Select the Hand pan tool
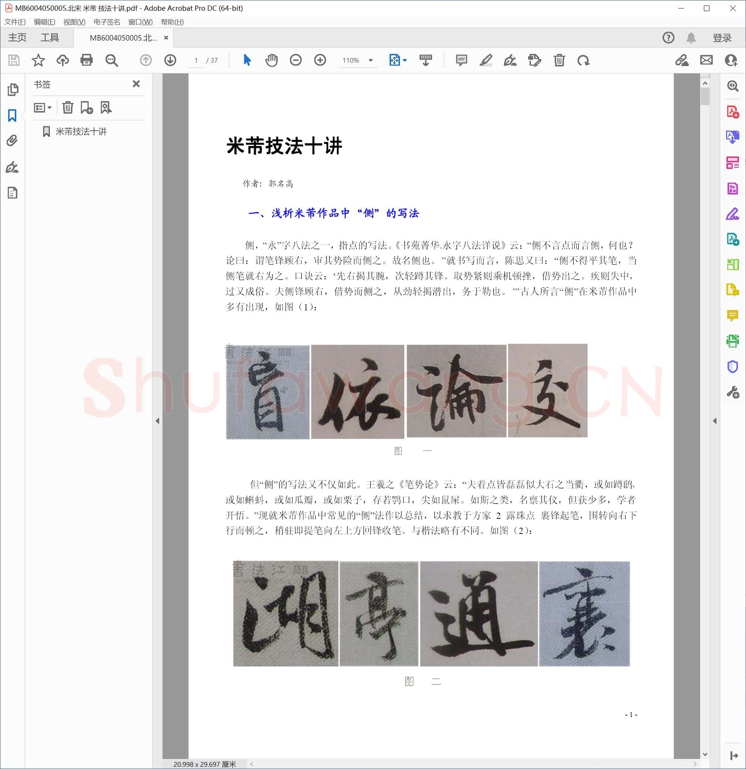 (x=271, y=60)
